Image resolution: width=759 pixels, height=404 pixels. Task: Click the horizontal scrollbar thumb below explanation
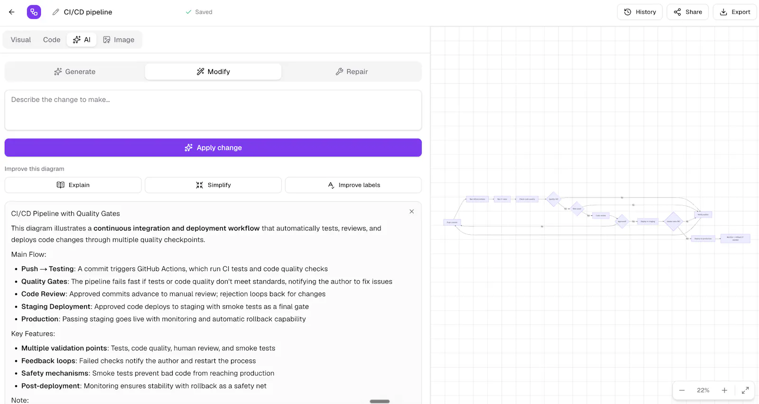(x=379, y=401)
